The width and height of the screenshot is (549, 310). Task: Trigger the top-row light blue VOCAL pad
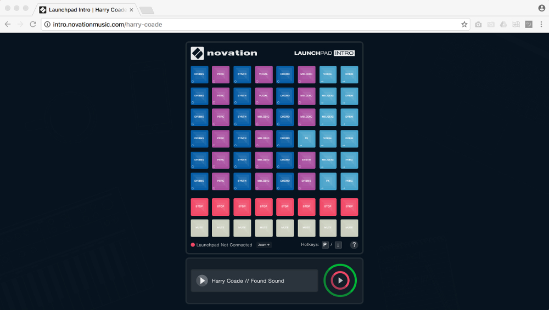point(328,74)
